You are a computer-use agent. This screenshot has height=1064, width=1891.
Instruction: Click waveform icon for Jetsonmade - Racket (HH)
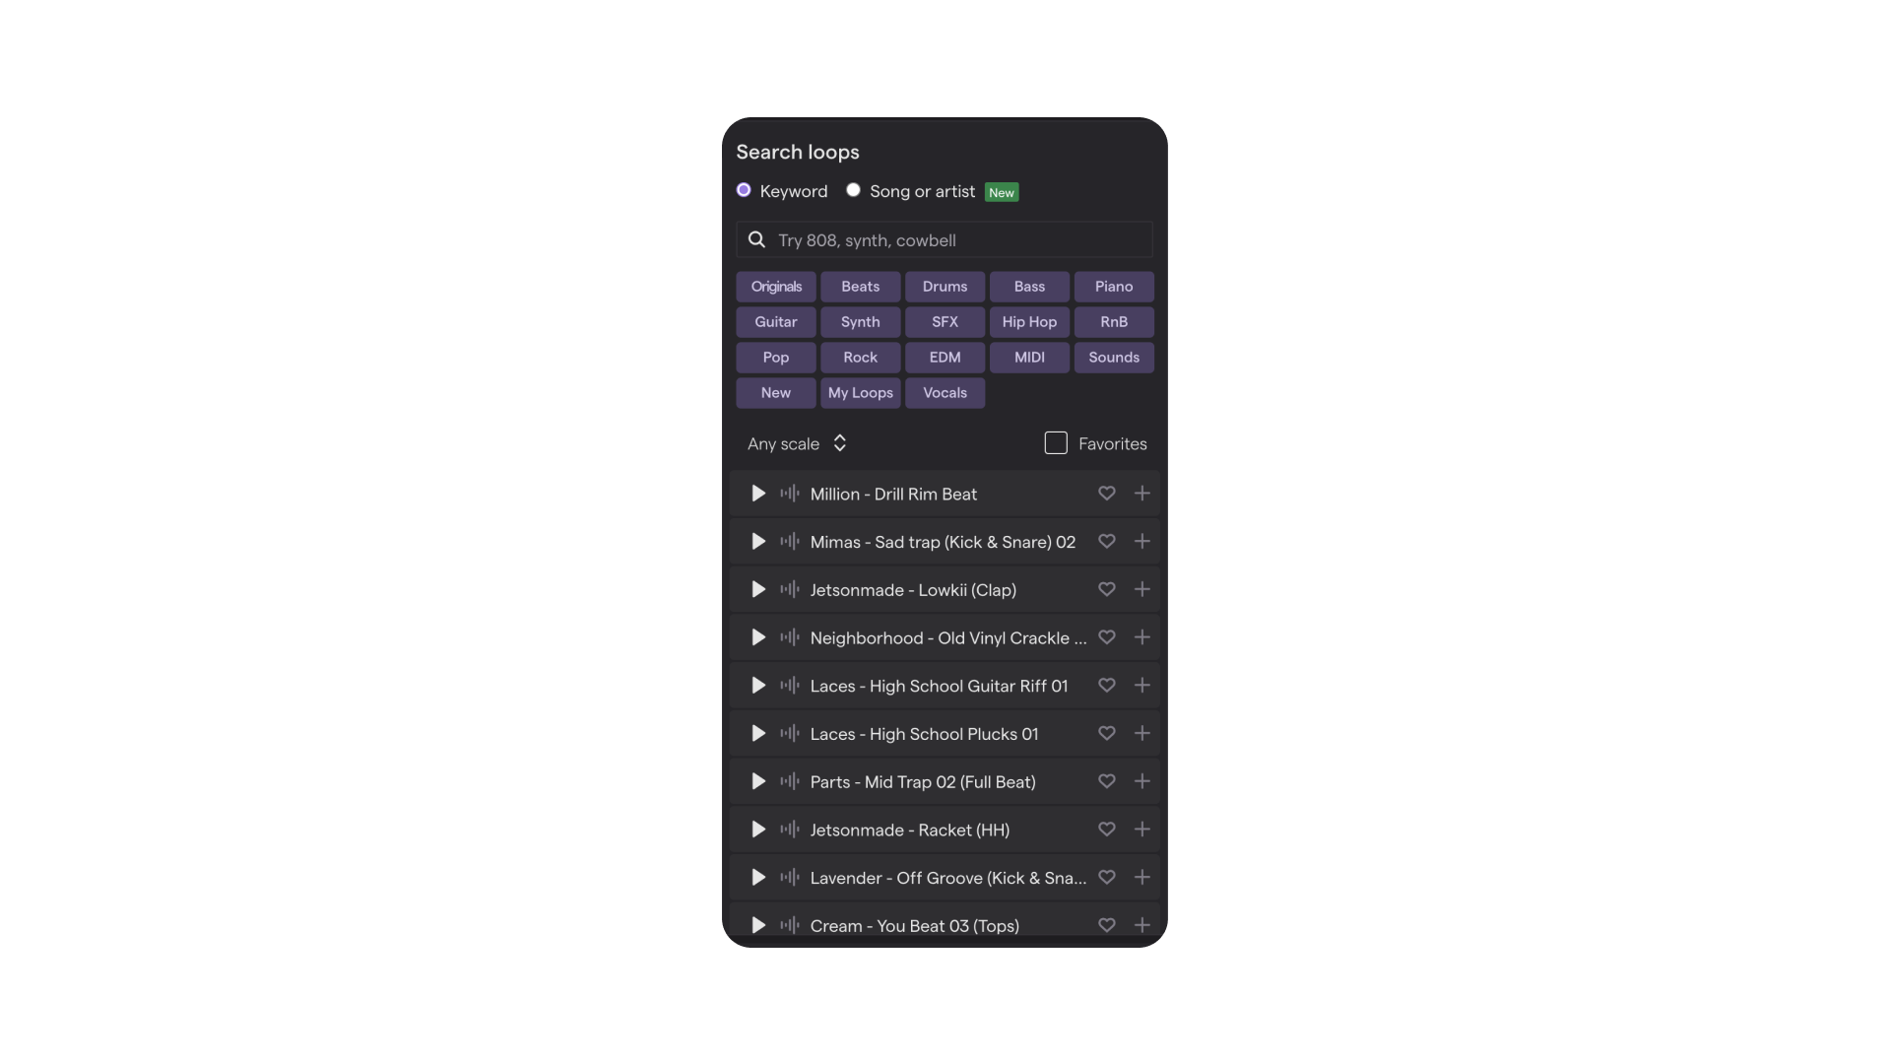pos(790,829)
